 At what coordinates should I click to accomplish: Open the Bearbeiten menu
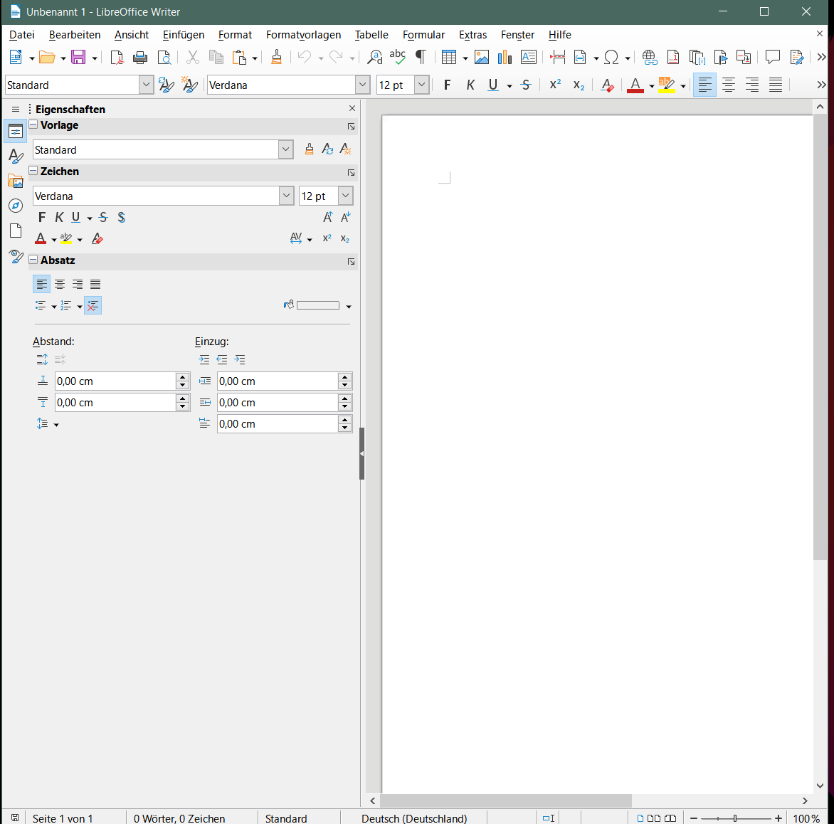(75, 35)
